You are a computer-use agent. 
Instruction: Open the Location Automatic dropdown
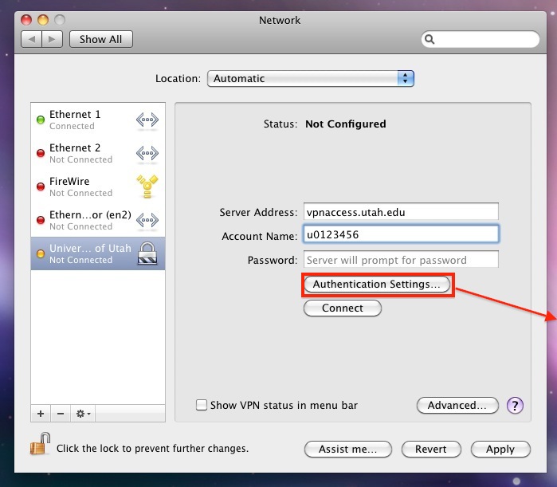click(x=311, y=78)
